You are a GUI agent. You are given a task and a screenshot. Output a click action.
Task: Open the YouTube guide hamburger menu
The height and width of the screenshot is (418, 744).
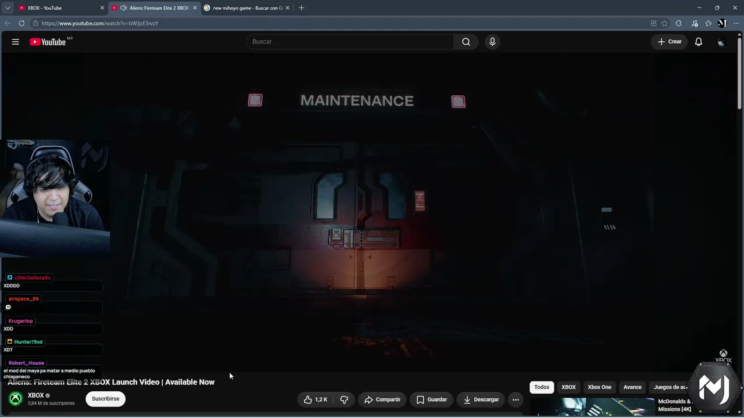tap(16, 42)
